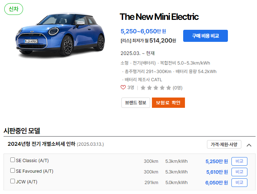Click the 보험료 확인 button
257x194 pixels.
pos(168,102)
